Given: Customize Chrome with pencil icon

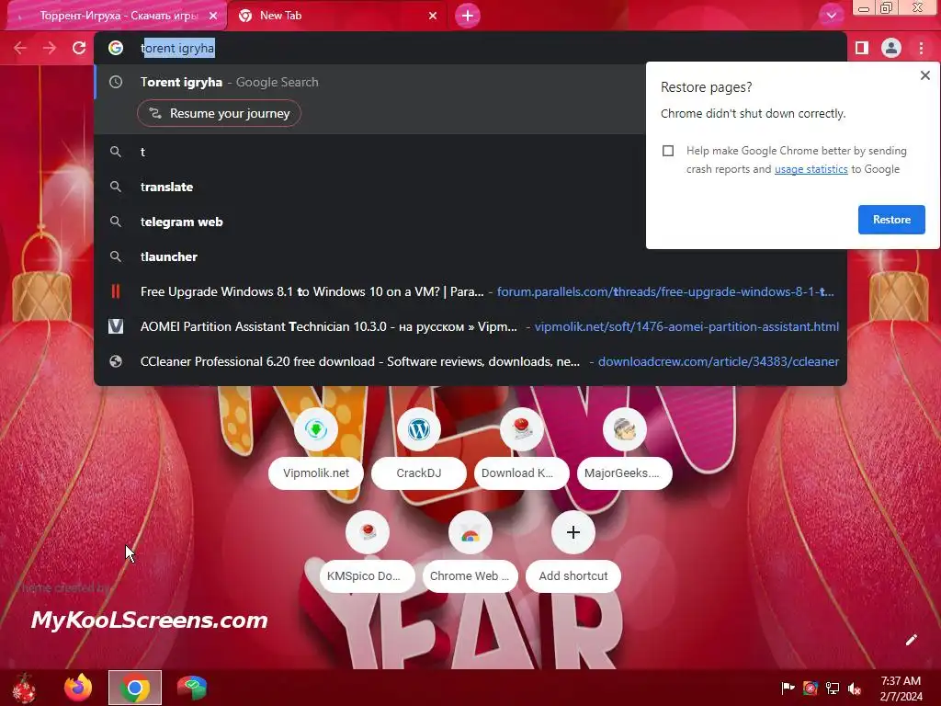Looking at the screenshot, I should (x=911, y=640).
